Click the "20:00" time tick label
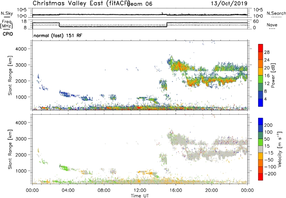 pos(211,190)
